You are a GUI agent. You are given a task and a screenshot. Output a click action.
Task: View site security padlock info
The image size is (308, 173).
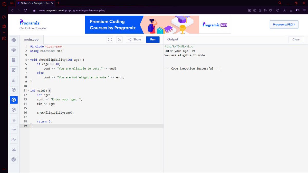pos(34,11)
